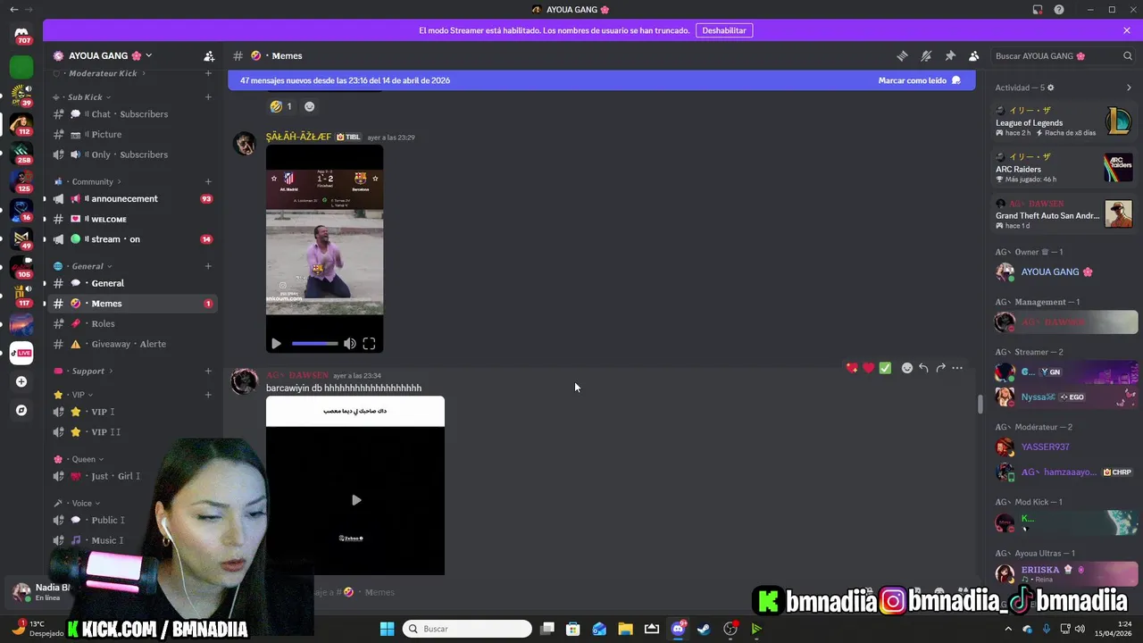
Task: Collapse the Voice category
Action: pyautogui.click(x=77, y=503)
